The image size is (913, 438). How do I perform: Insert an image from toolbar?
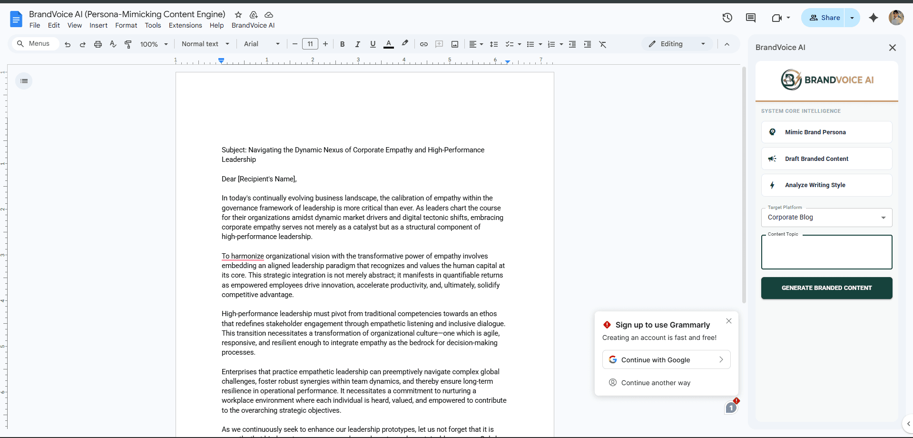[x=455, y=44]
